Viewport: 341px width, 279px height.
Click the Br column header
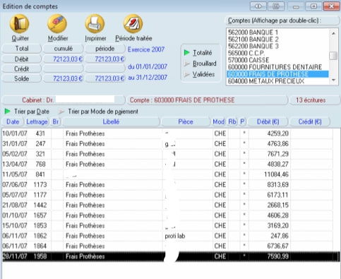tap(56, 121)
